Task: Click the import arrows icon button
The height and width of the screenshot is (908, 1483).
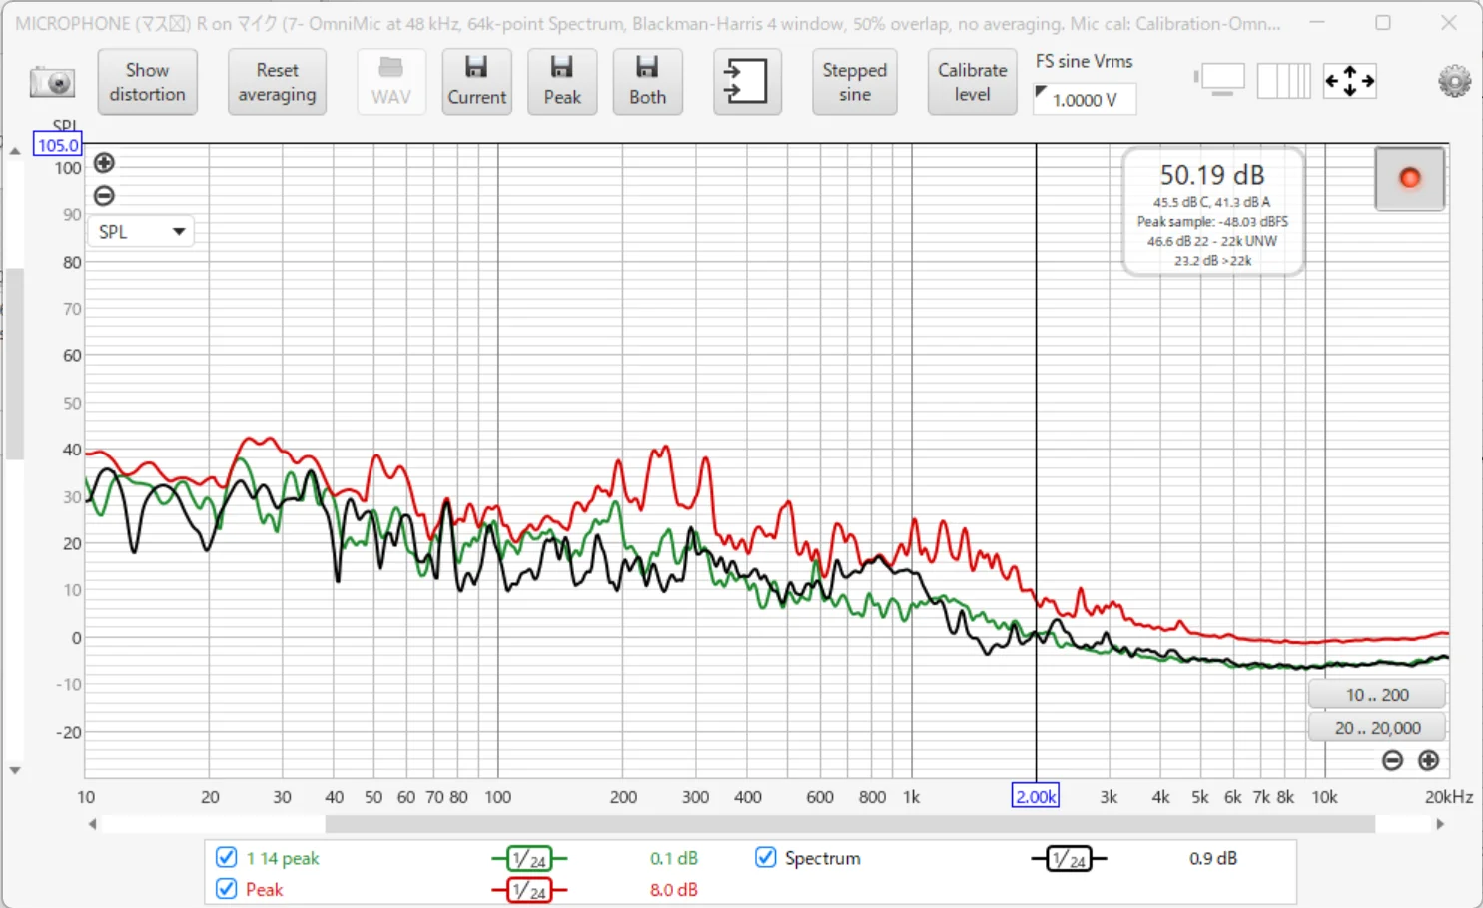Action: click(747, 81)
